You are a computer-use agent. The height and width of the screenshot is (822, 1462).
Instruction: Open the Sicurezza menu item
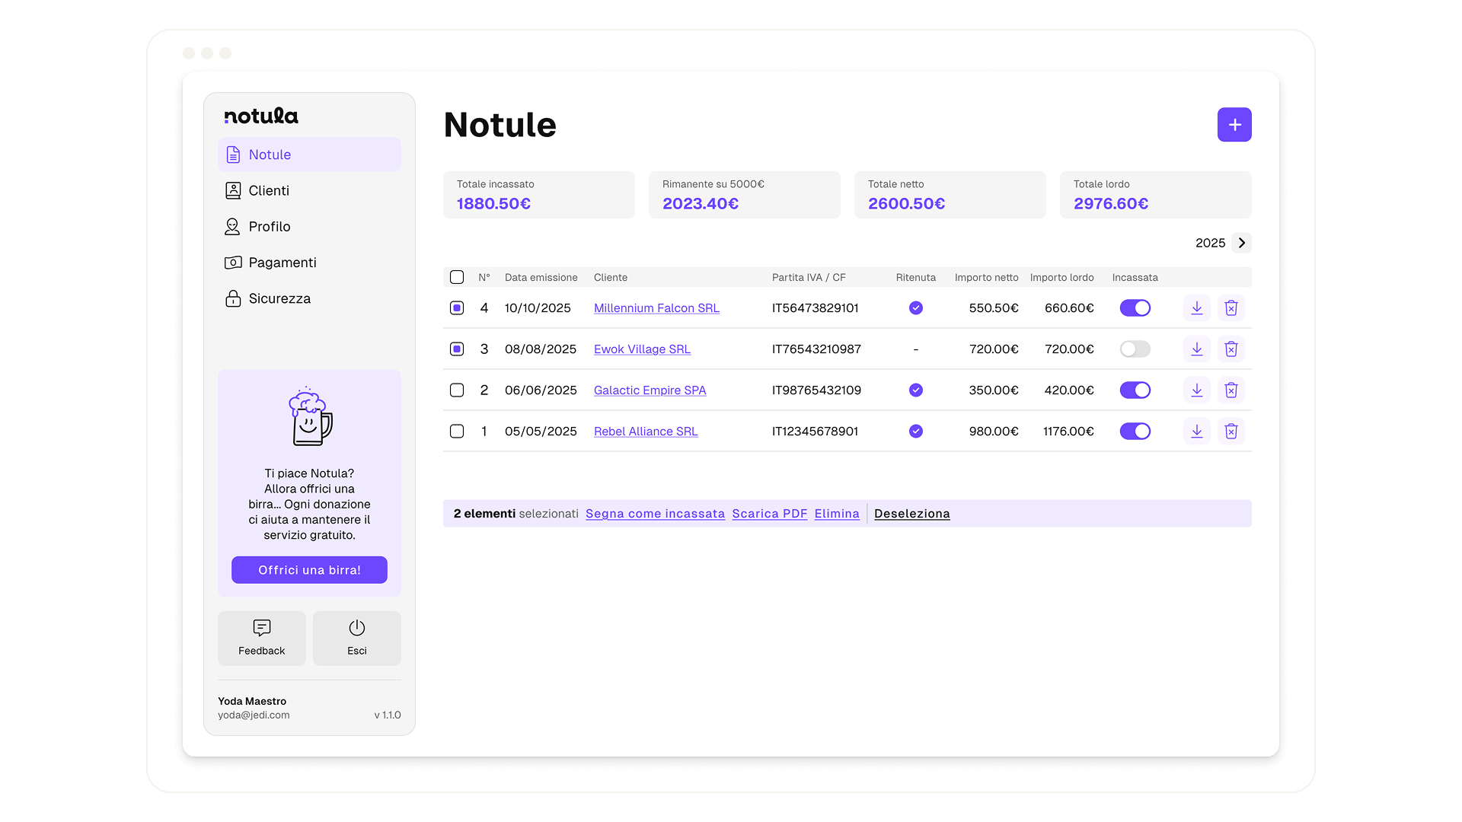click(x=279, y=298)
